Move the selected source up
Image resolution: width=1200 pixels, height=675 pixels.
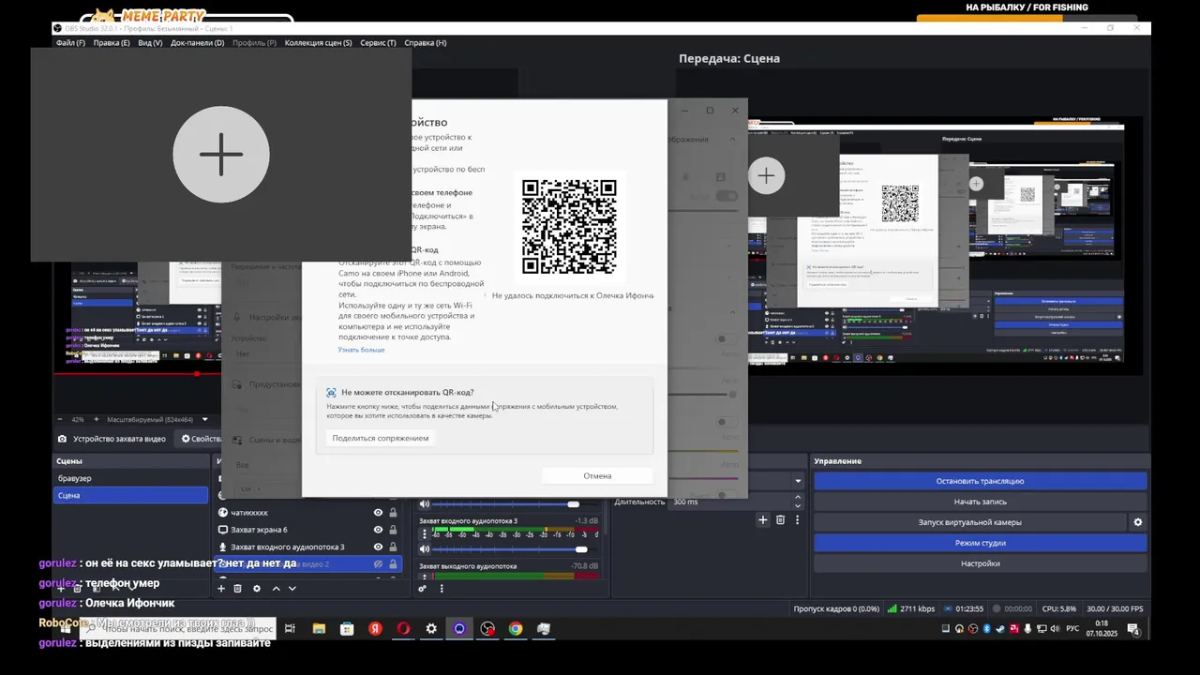point(276,589)
